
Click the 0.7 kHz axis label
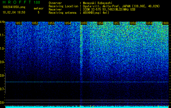coord(2,89)
